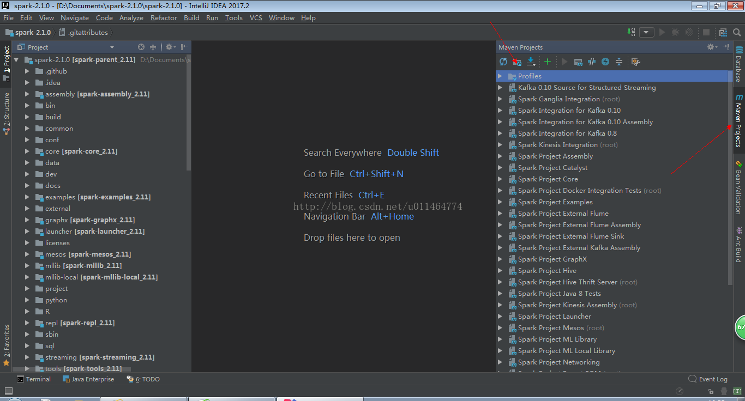
Task: Open the Database side tab
Action: tap(739, 65)
